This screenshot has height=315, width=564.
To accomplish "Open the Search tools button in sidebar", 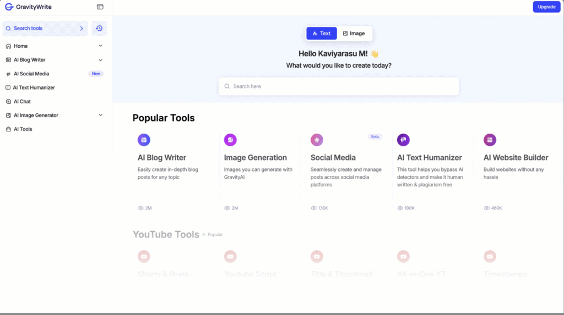I will point(45,28).
